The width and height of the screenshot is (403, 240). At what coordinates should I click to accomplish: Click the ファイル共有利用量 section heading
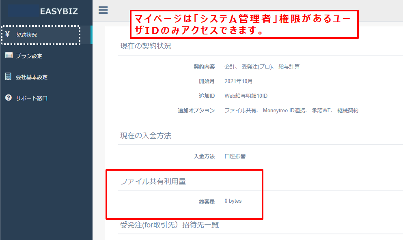click(x=153, y=182)
